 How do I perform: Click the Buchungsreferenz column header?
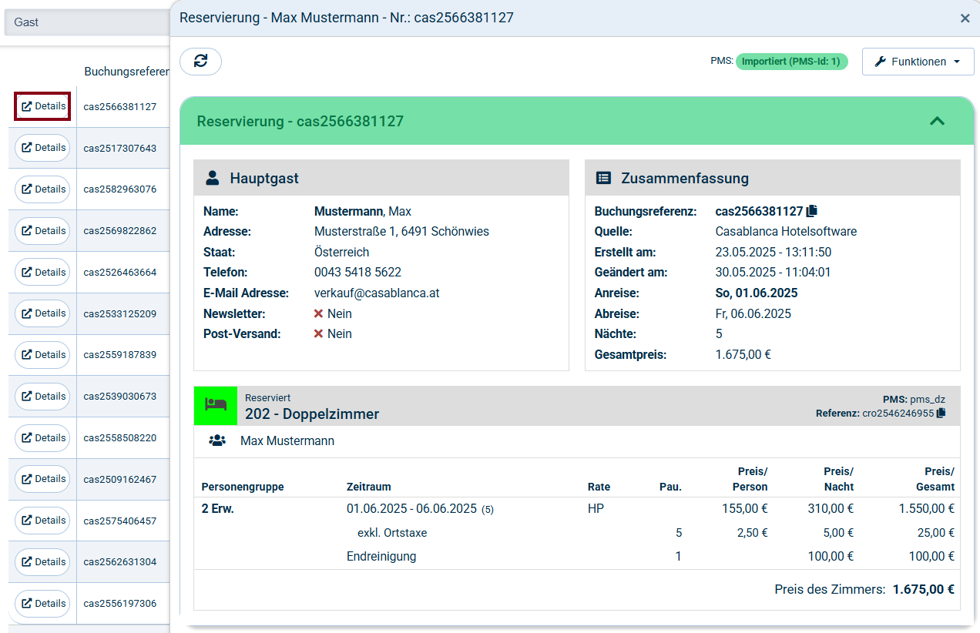[126, 72]
